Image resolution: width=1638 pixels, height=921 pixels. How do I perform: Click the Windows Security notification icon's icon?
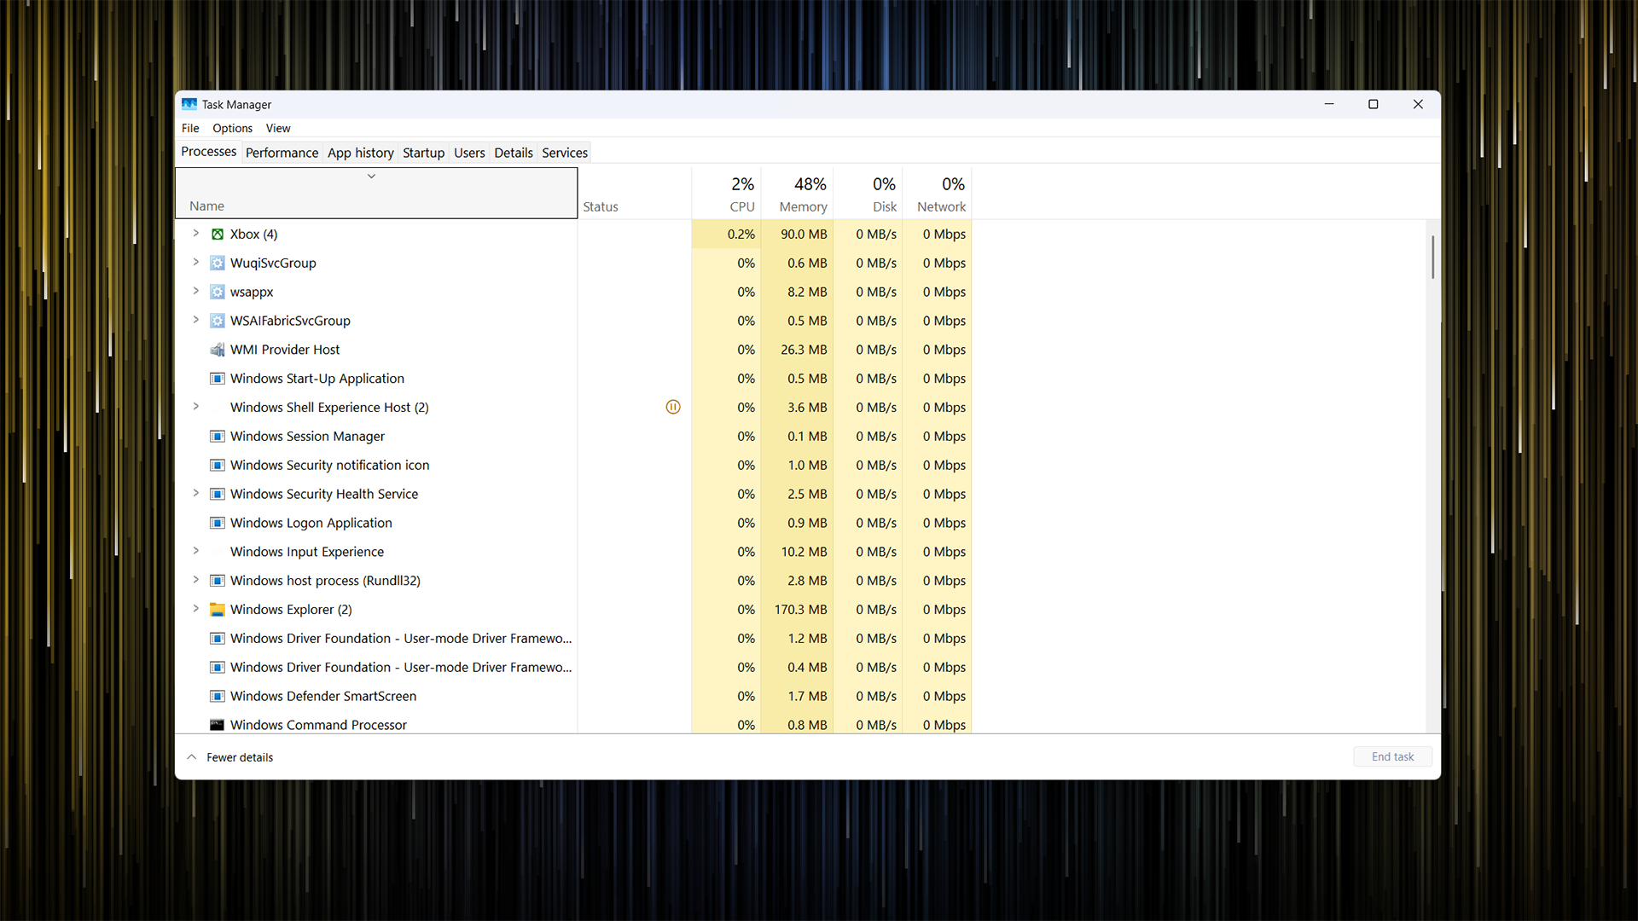pos(218,466)
